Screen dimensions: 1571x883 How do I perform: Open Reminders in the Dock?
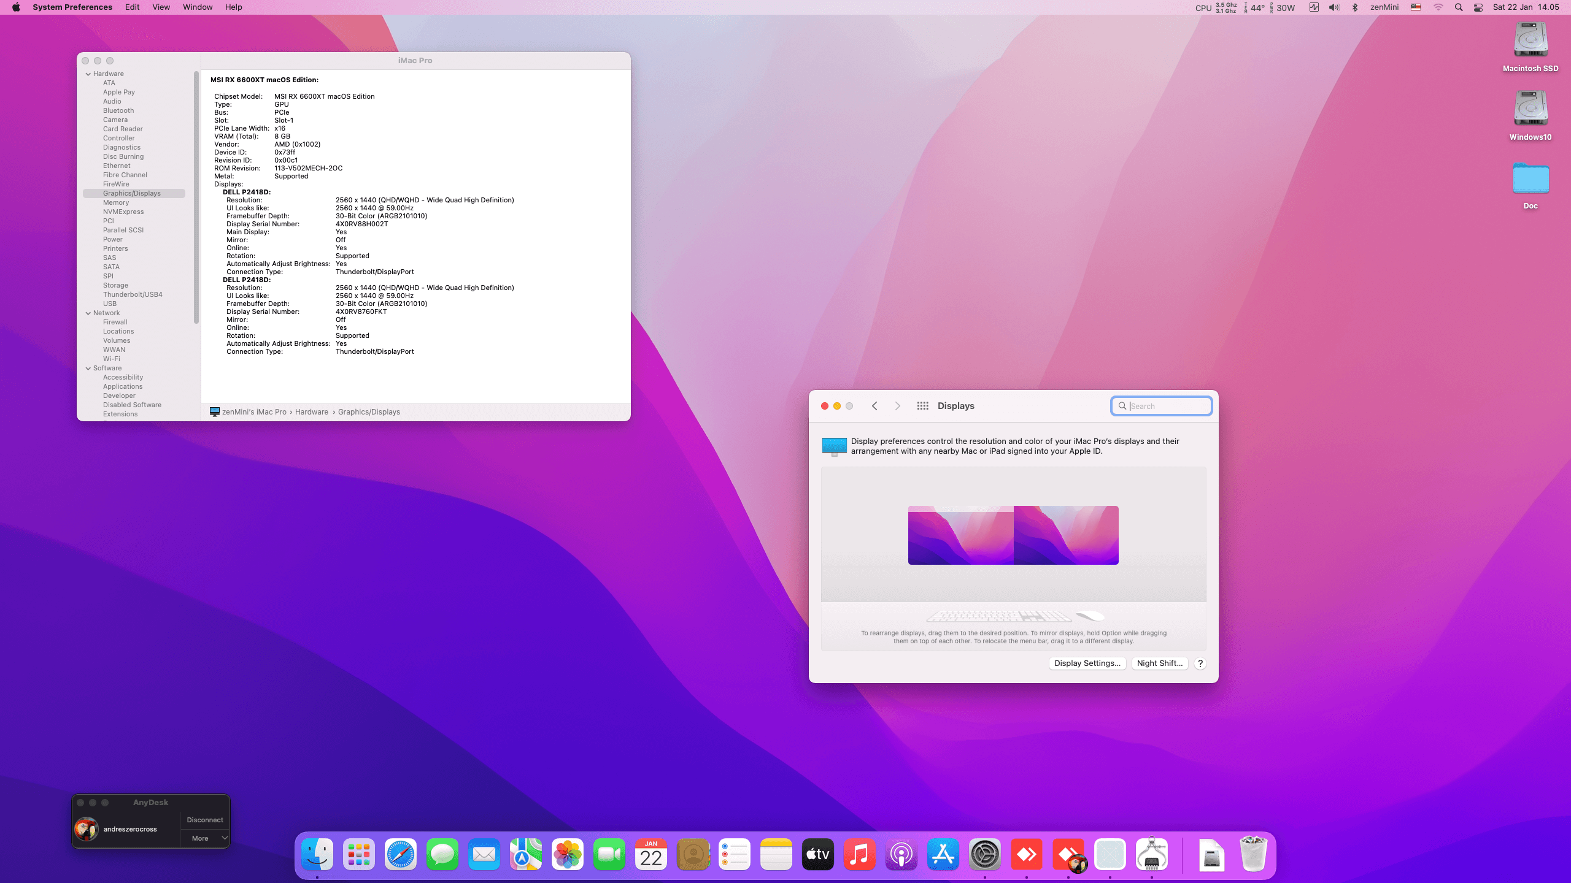point(735,854)
